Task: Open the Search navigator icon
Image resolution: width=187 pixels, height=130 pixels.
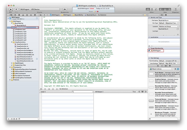Action: point(19,15)
